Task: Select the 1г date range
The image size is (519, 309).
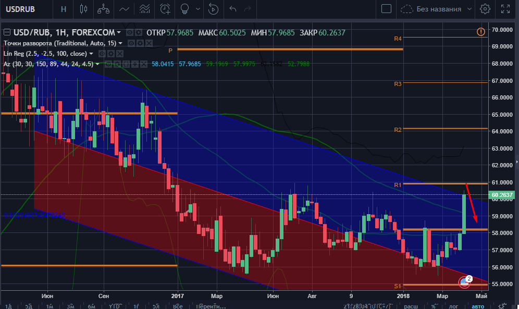Action: [x=136, y=306]
